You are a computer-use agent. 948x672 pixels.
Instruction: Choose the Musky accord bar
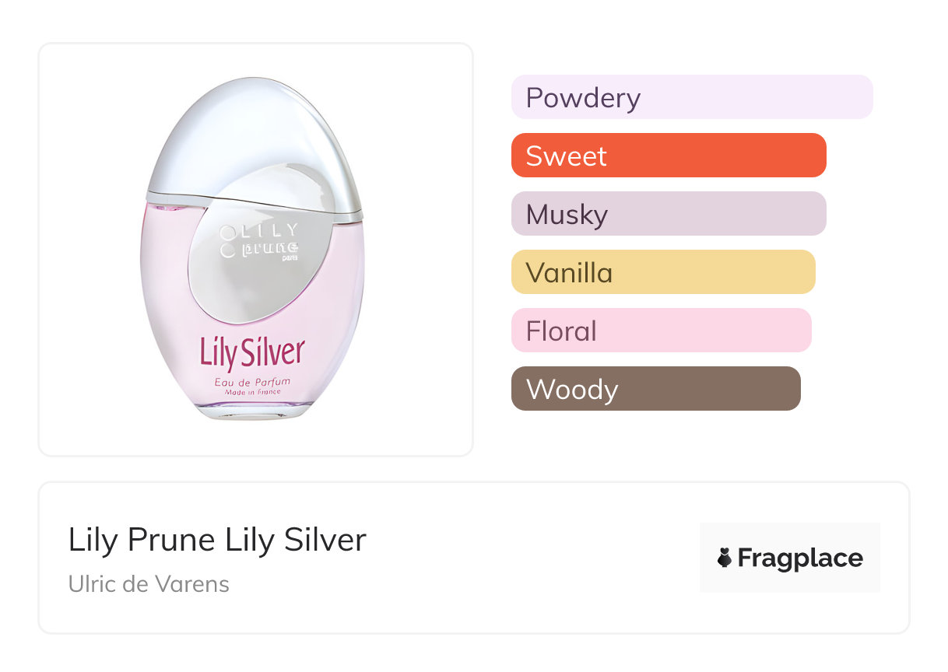click(668, 214)
